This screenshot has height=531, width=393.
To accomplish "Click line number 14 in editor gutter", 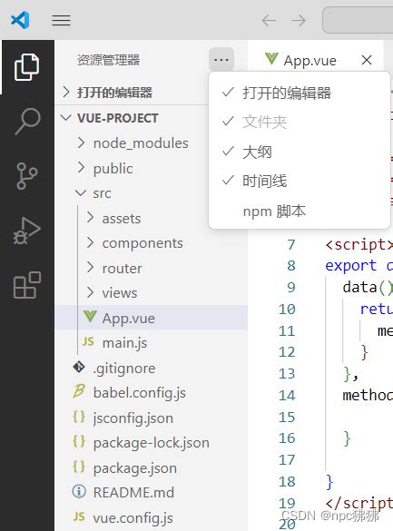I will click(287, 395).
